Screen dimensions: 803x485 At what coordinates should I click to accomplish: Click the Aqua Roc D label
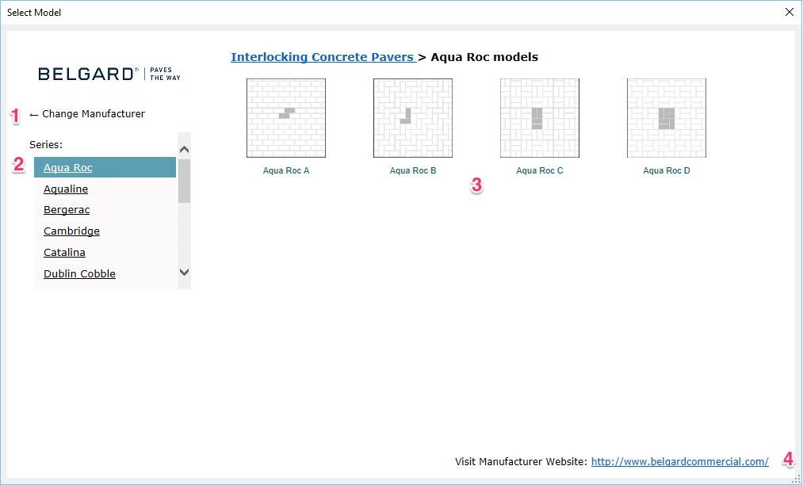click(x=667, y=170)
